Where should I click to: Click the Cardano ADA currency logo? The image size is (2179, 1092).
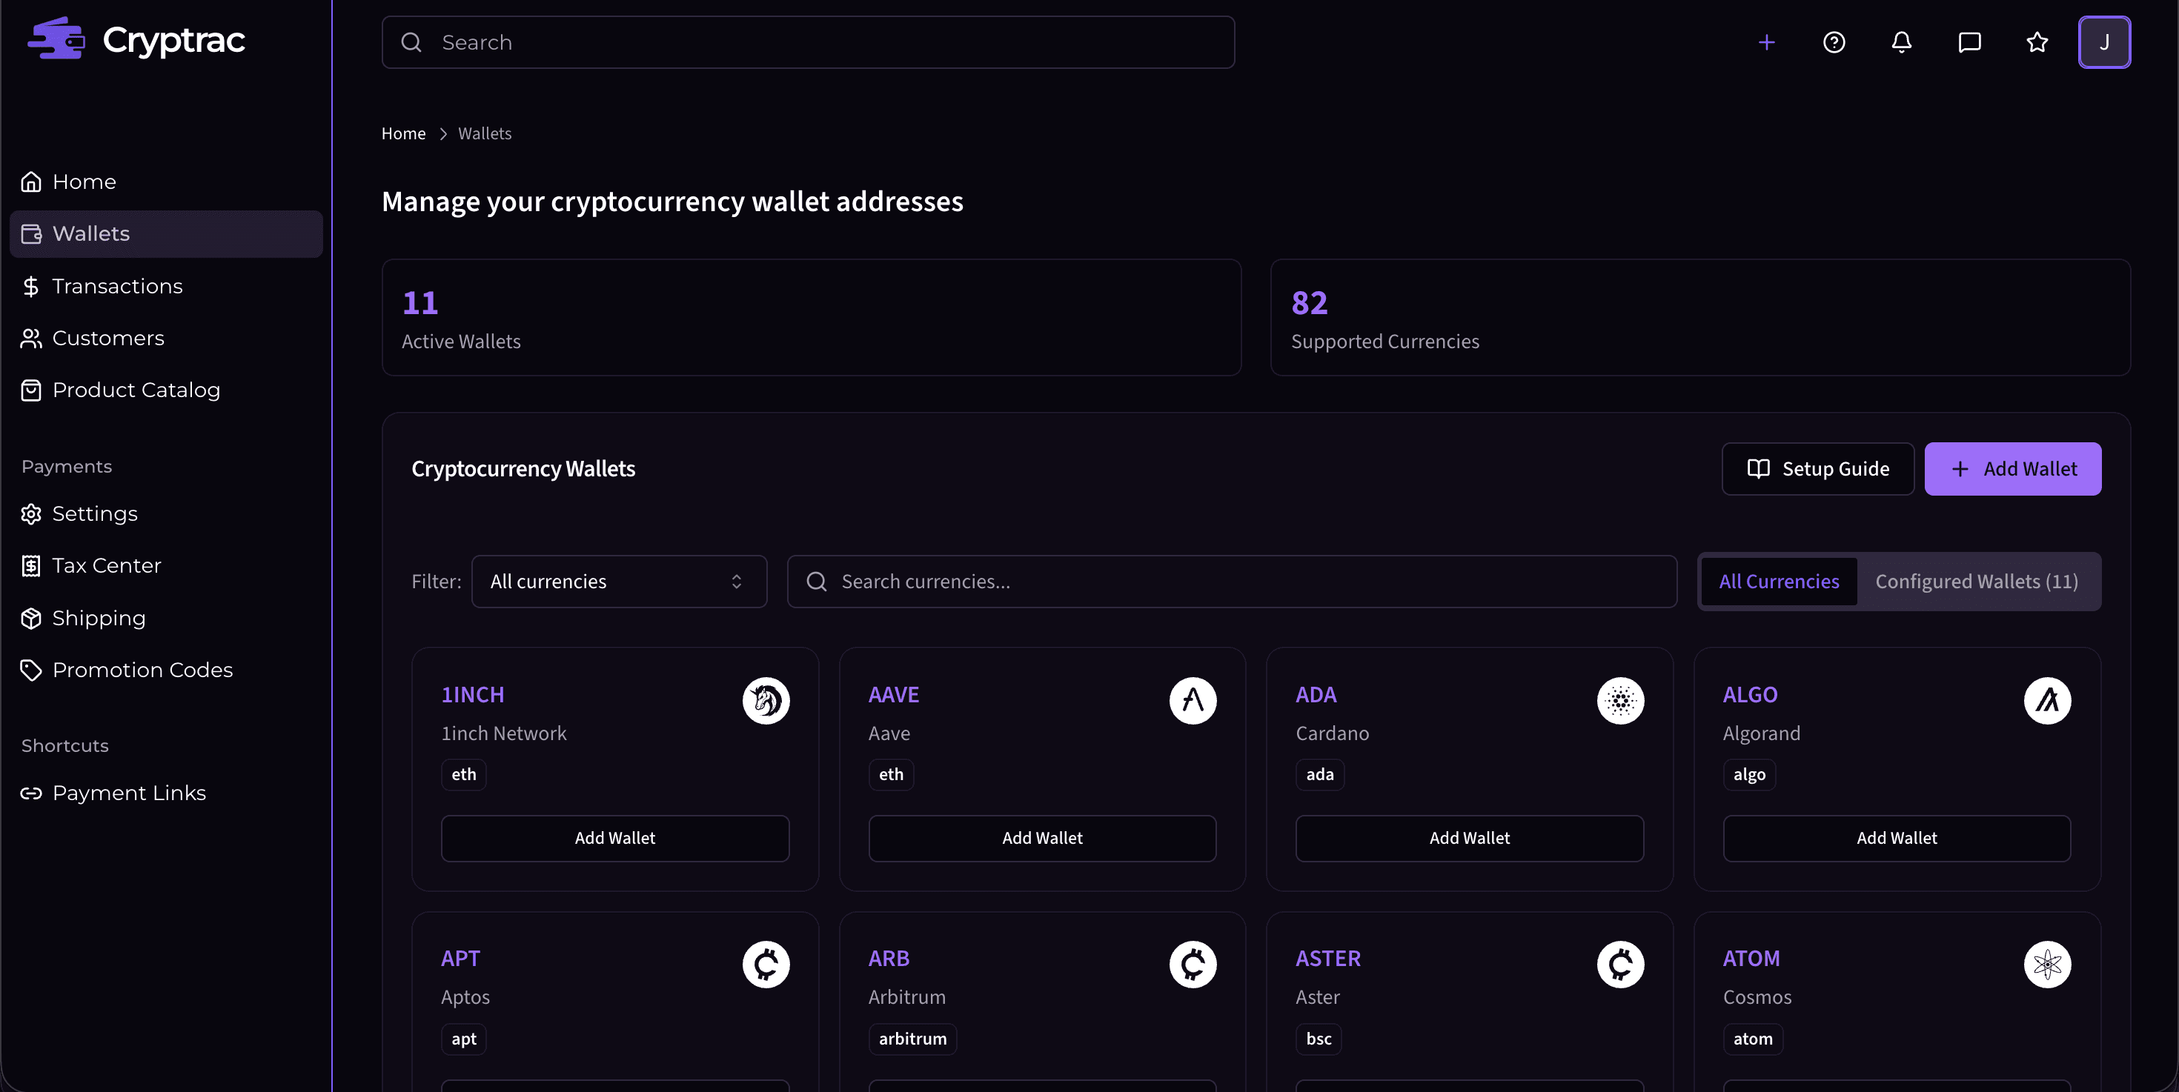1620,701
